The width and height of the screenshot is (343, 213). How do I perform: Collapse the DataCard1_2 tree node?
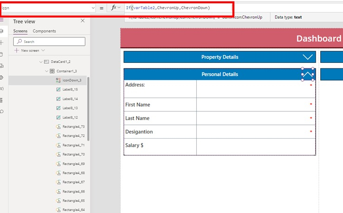41,62
